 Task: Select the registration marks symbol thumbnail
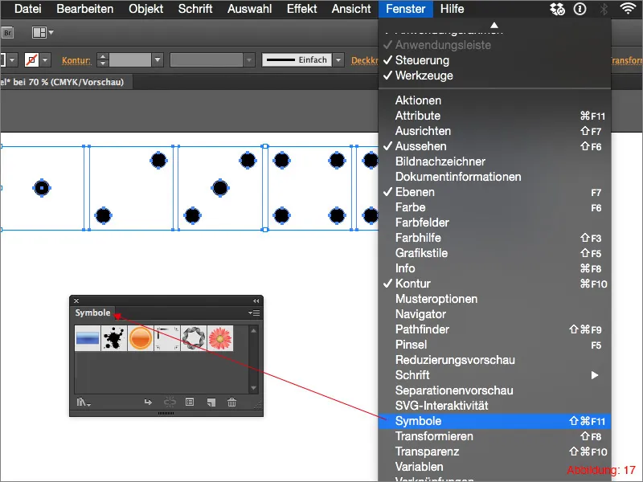[167, 338]
